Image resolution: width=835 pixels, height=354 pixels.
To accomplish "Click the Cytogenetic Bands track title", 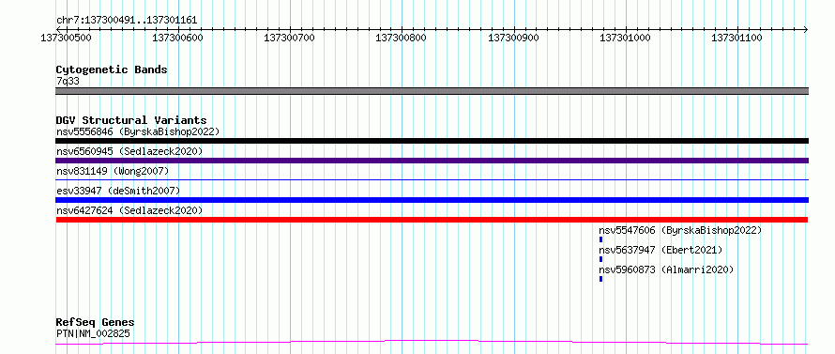I will [112, 69].
